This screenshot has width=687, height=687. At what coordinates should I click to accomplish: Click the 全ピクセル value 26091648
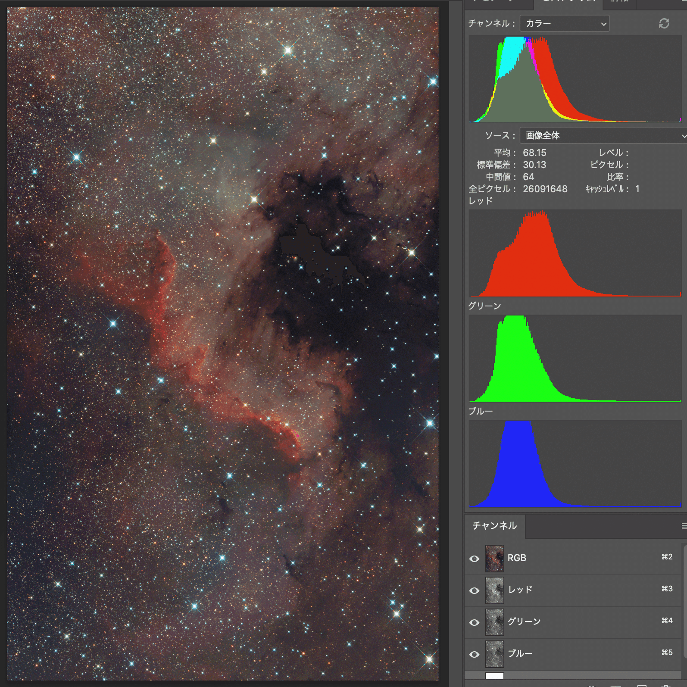point(545,189)
